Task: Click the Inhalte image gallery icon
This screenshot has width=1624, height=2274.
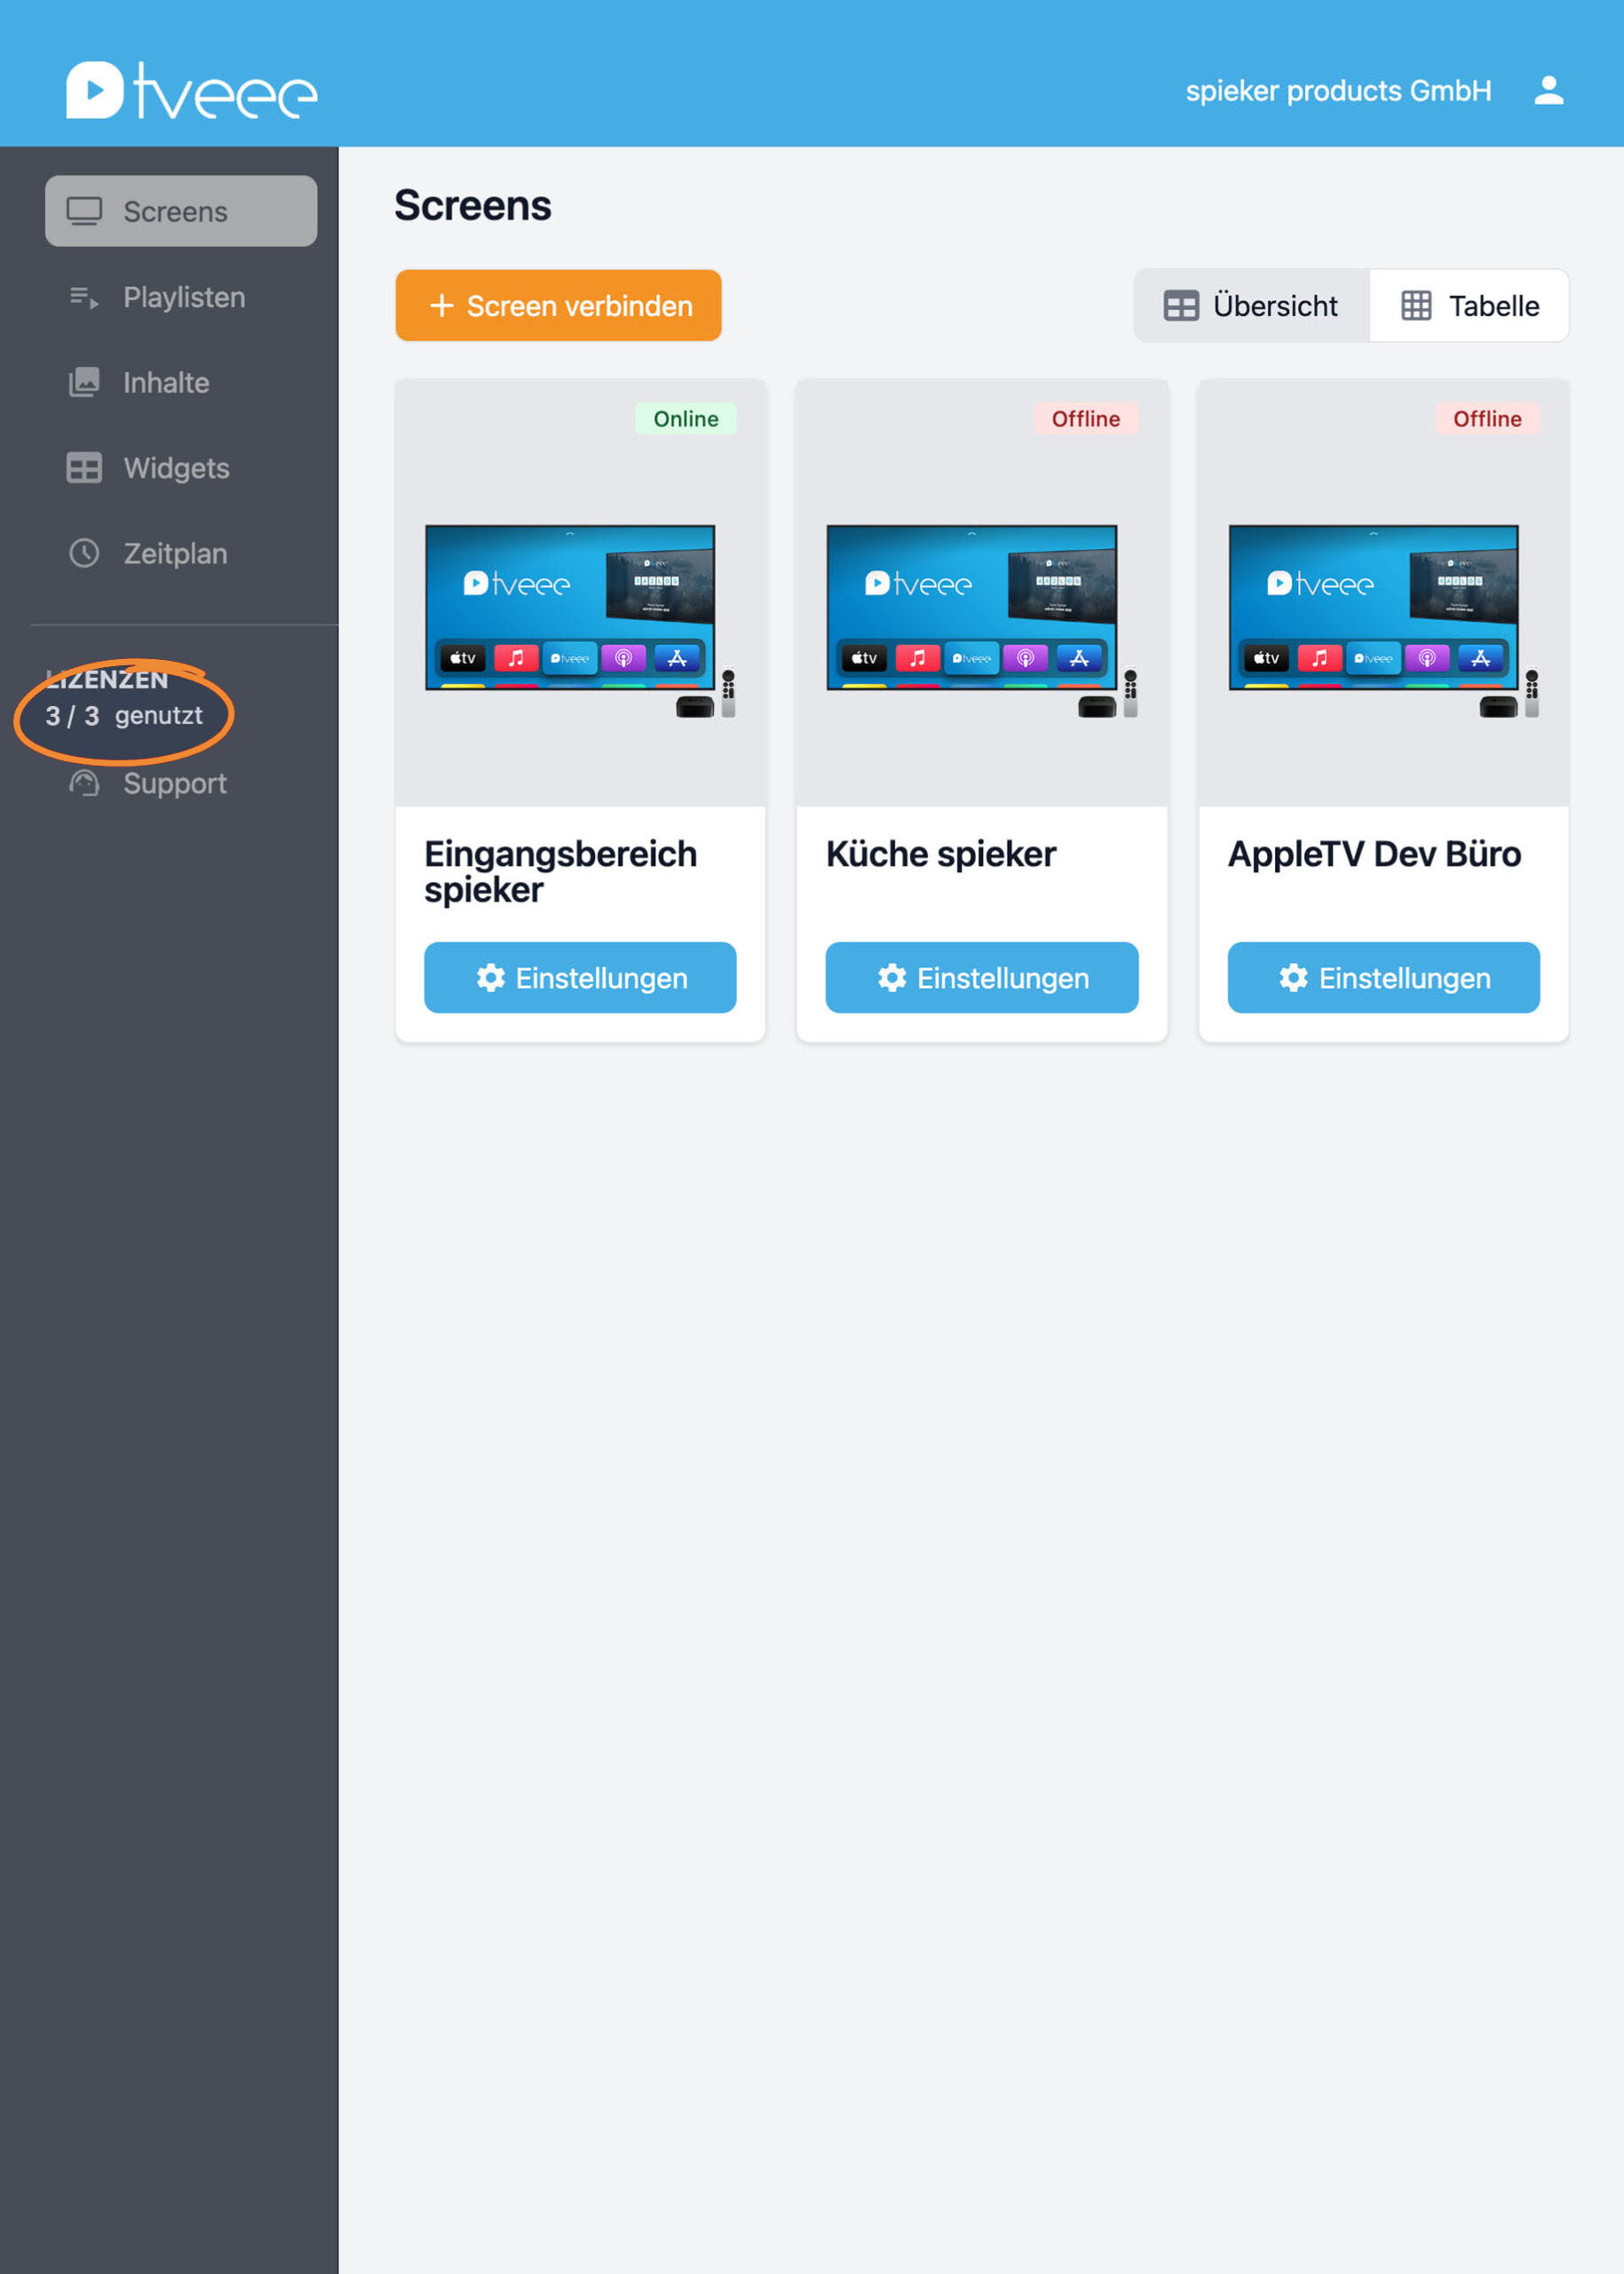Action: (84, 382)
